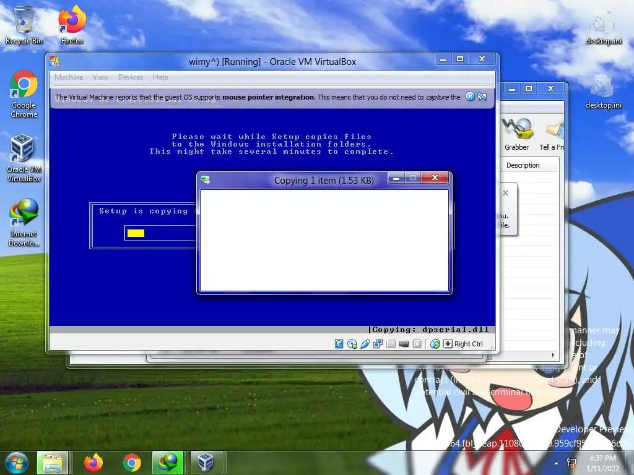
Task: Click the Right Ctrl host key label
Action: 468,344
